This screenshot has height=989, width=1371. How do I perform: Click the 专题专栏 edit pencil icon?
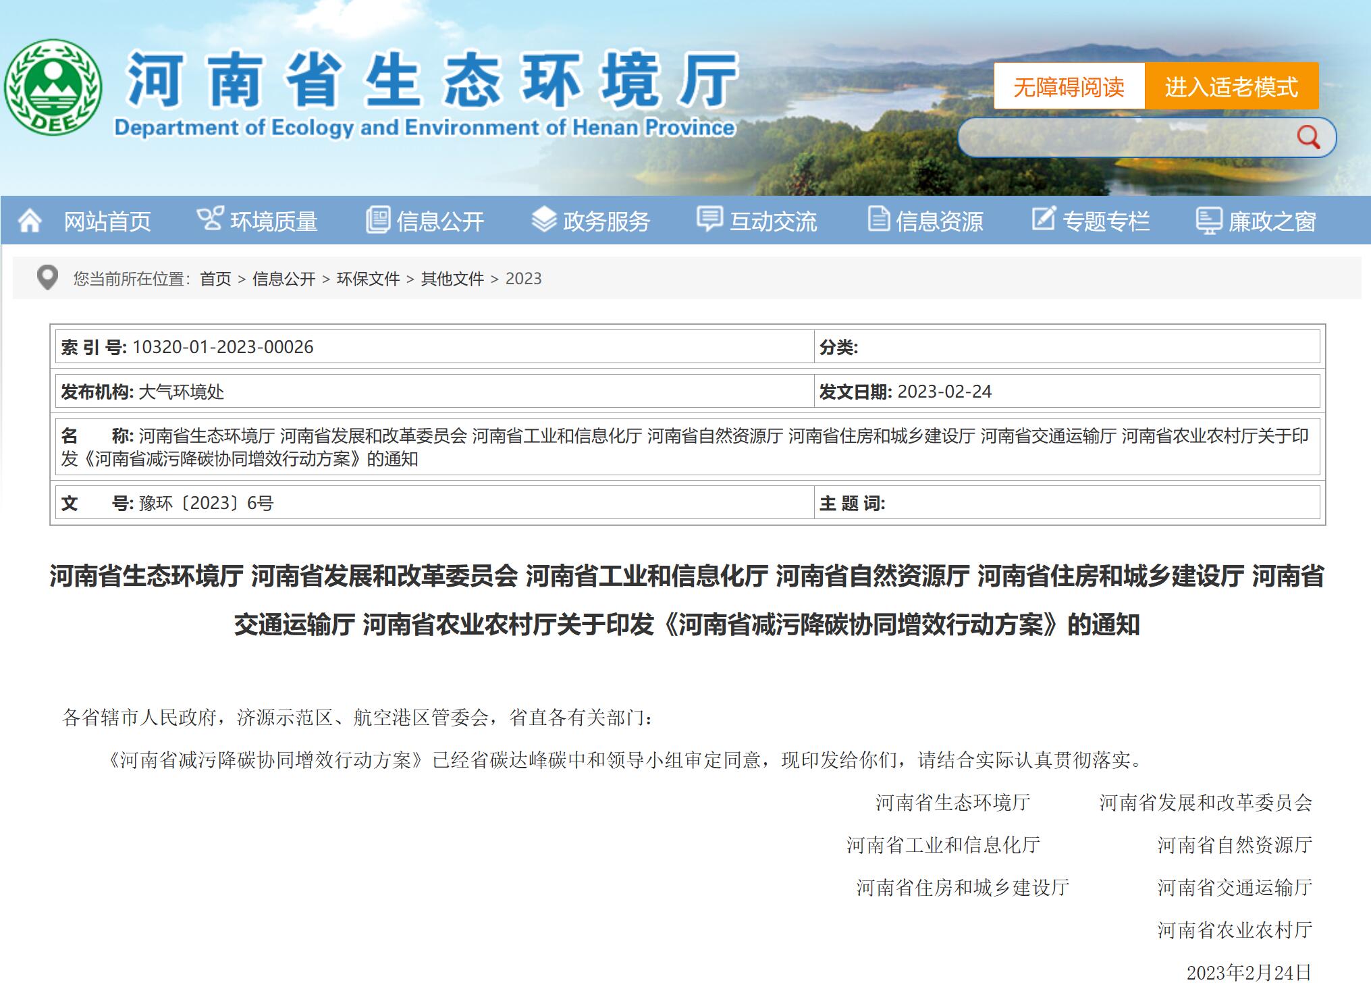point(1044,219)
